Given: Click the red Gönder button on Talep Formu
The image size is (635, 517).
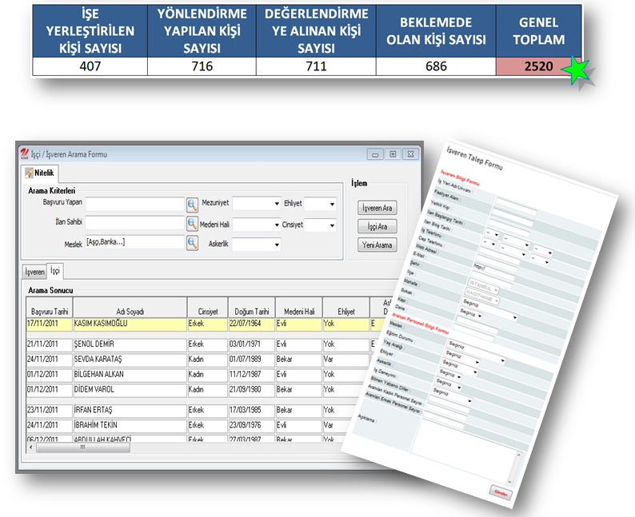Looking at the screenshot, I should [501, 493].
